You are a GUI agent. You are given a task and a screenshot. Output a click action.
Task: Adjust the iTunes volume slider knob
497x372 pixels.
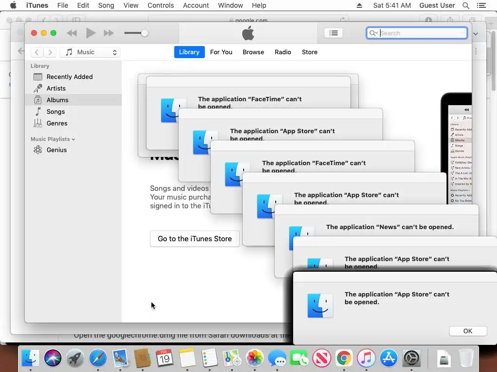[x=145, y=33]
